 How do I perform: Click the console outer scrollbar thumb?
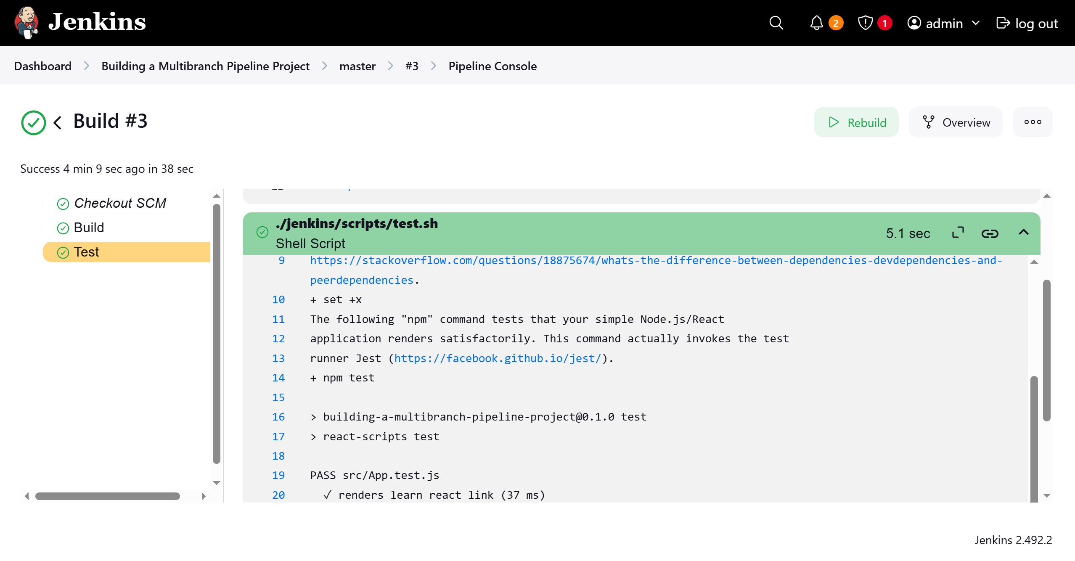pos(1047,350)
